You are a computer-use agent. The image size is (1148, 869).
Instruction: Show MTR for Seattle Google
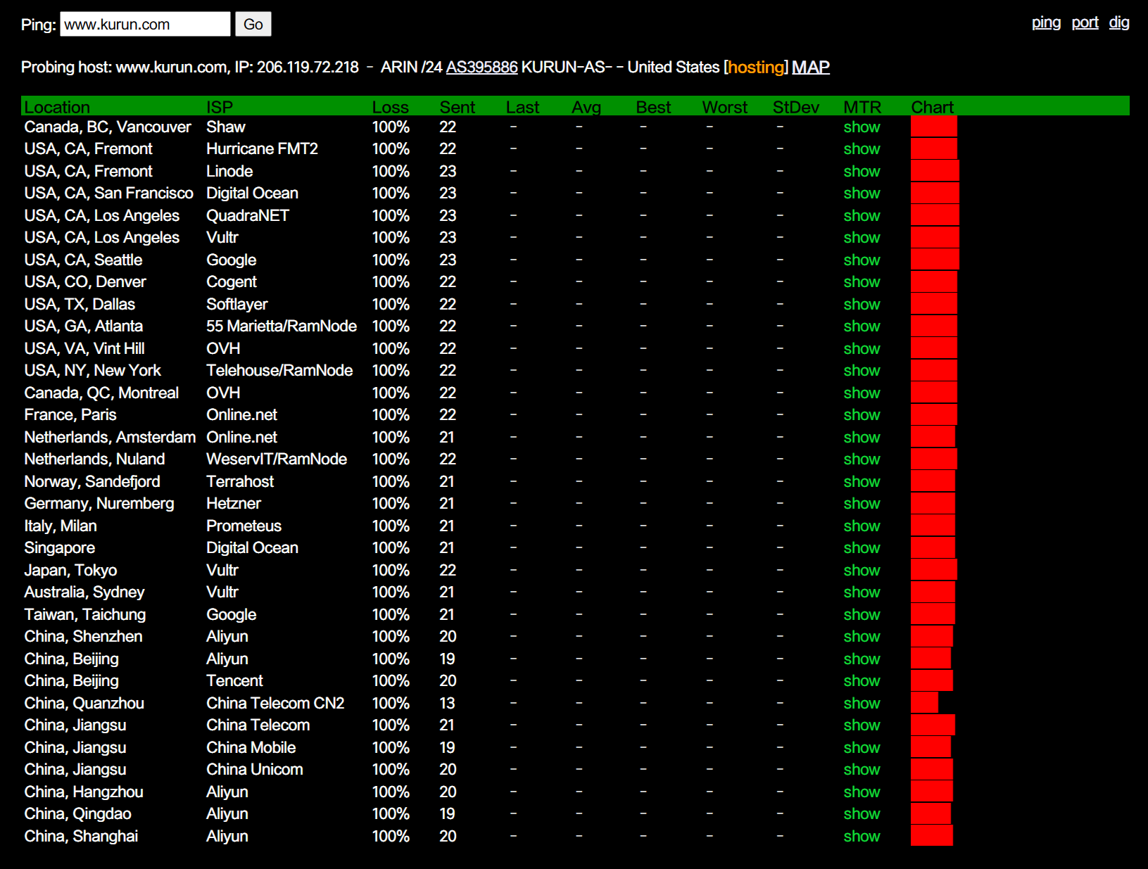[x=862, y=260]
